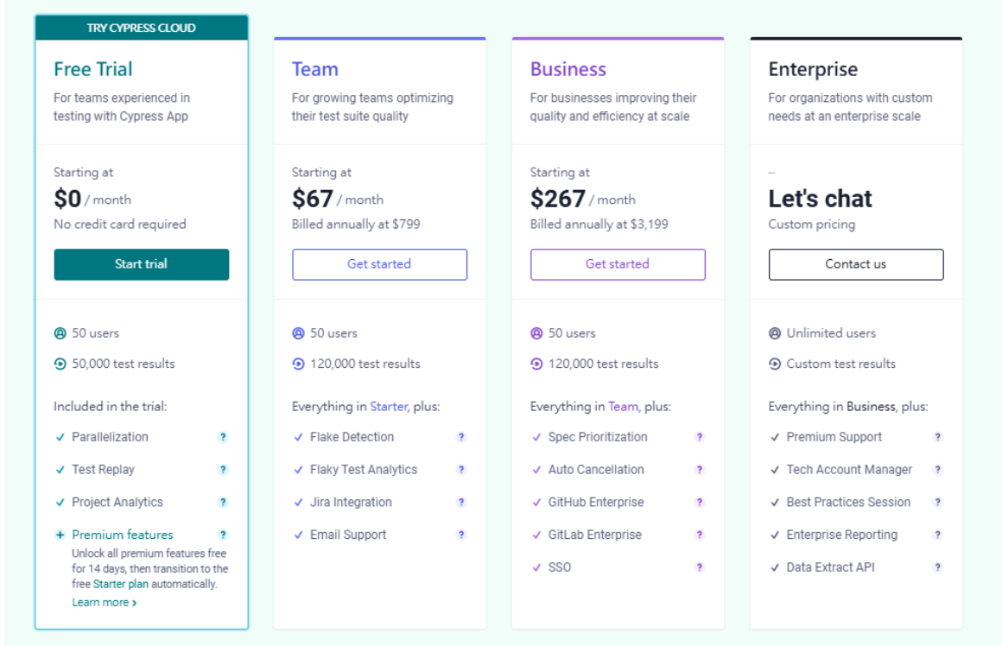1002x646 pixels.
Task: Click the Enterprise plan heading
Action: [x=813, y=69]
